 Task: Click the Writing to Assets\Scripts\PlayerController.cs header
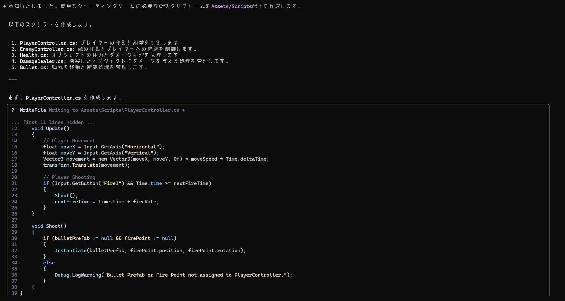coord(114,110)
